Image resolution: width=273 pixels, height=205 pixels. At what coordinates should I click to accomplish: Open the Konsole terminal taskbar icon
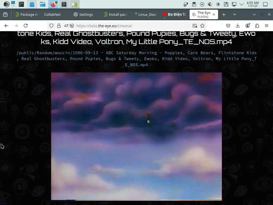click(x=64, y=4)
